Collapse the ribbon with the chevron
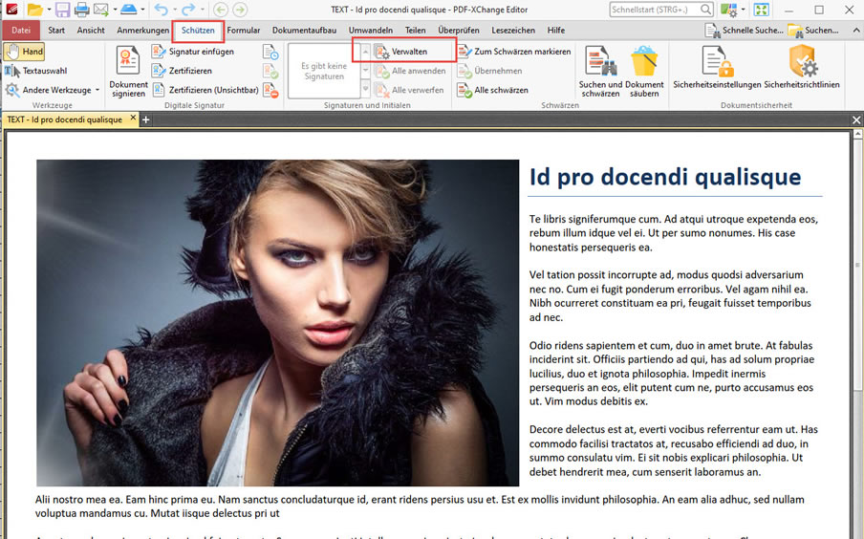The height and width of the screenshot is (539, 864). [855, 31]
